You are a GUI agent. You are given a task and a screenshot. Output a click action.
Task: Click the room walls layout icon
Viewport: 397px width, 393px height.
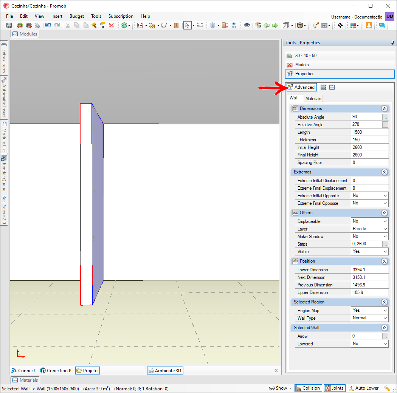(x=140, y=25)
